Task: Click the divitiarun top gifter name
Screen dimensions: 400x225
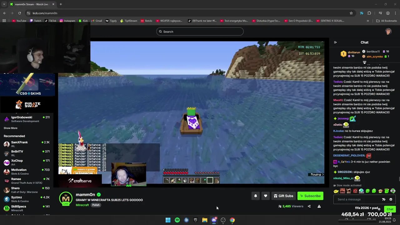Action: [x=354, y=52]
